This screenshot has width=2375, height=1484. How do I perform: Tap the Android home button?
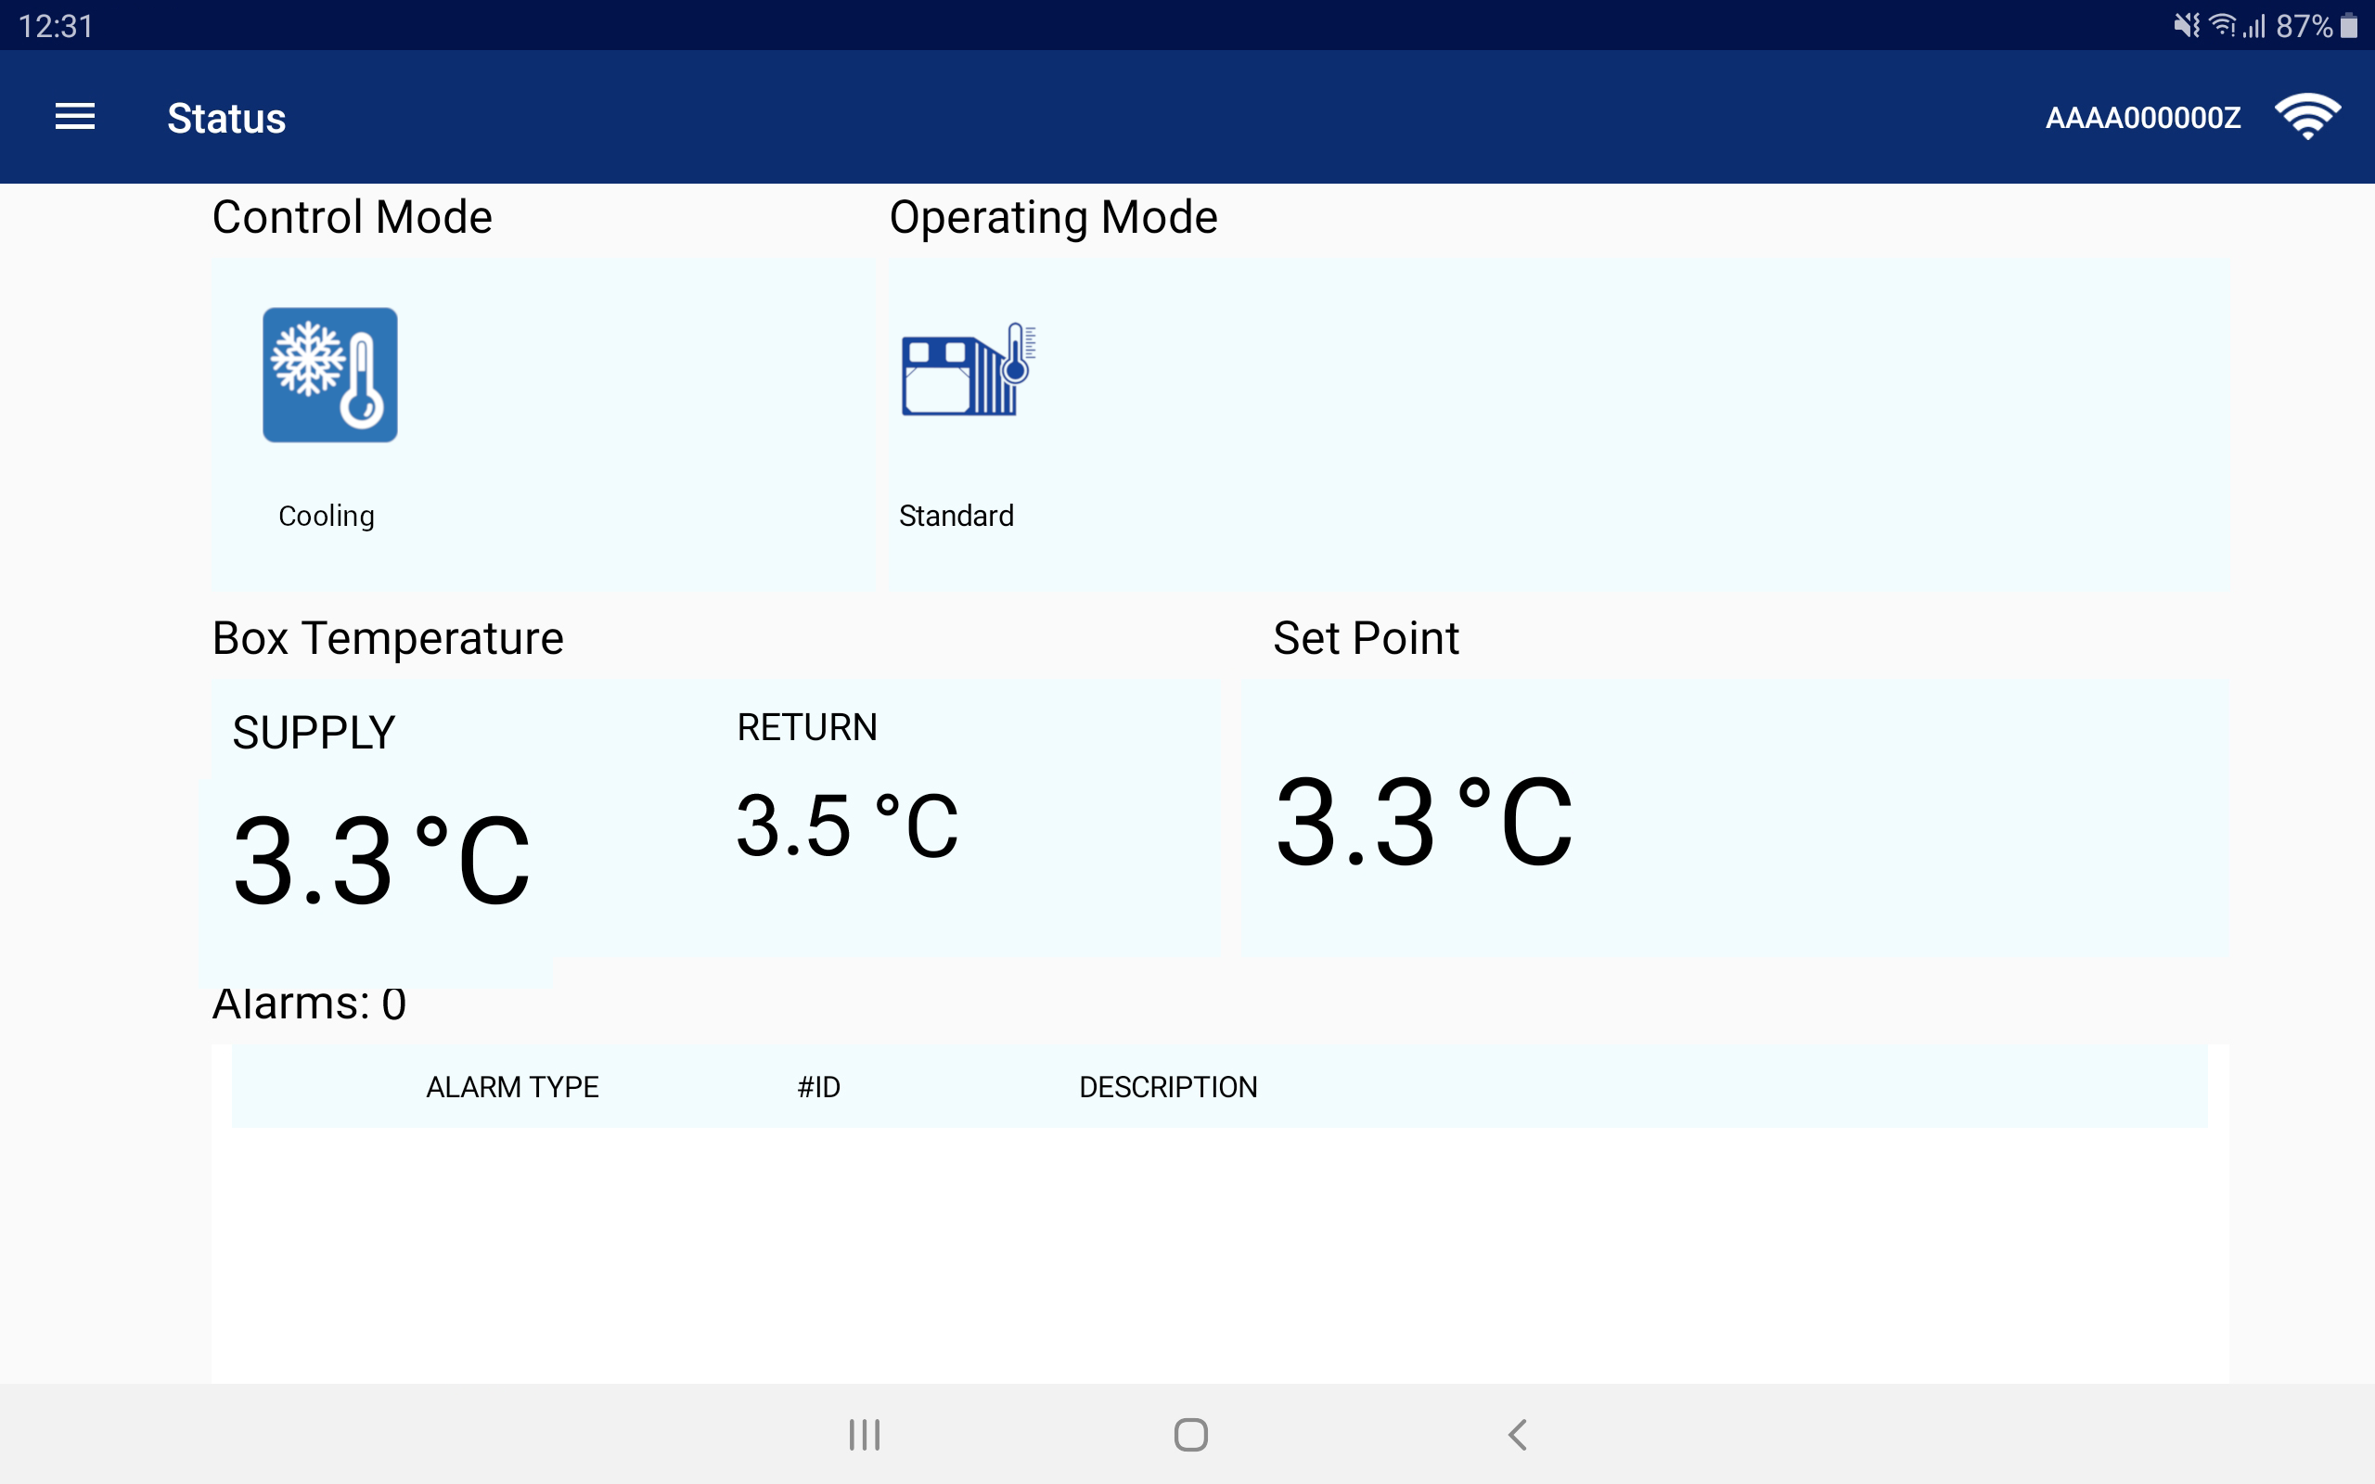point(1190,1435)
